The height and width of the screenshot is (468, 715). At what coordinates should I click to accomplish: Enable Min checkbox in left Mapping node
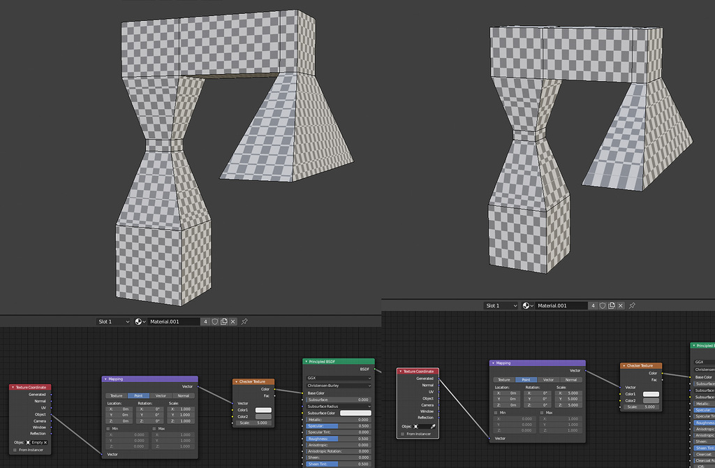[108, 429]
